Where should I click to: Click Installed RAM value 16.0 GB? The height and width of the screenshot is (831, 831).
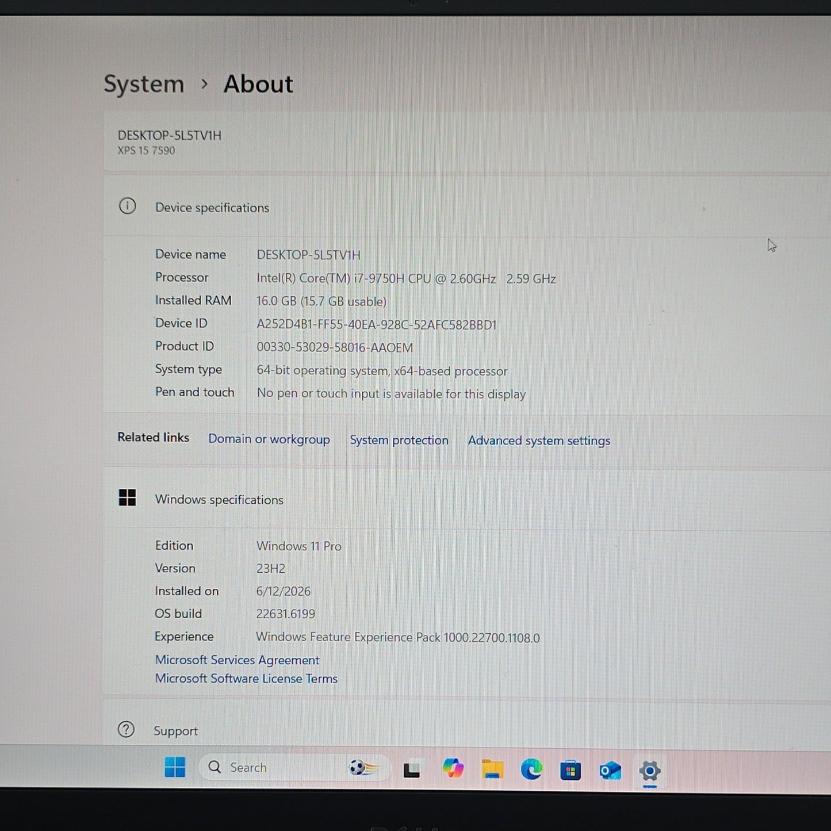coord(321,301)
